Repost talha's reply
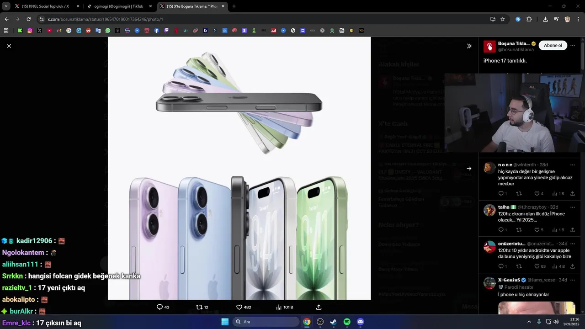585x329 pixels. [x=519, y=230]
